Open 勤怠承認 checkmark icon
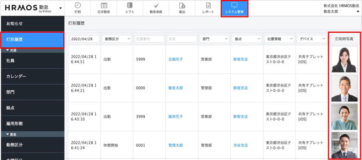Screen dimensions: 362x160 click(x=156, y=5)
